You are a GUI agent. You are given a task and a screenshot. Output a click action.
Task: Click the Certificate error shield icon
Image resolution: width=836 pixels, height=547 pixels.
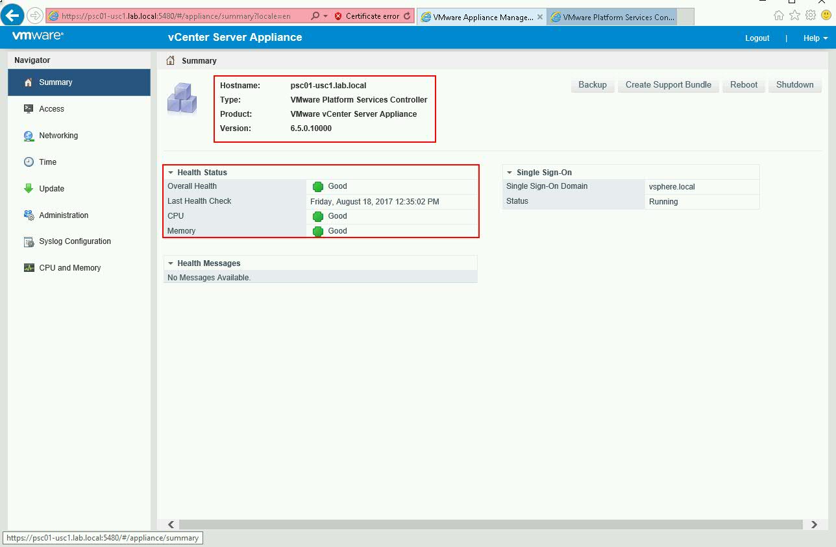click(338, 16)
